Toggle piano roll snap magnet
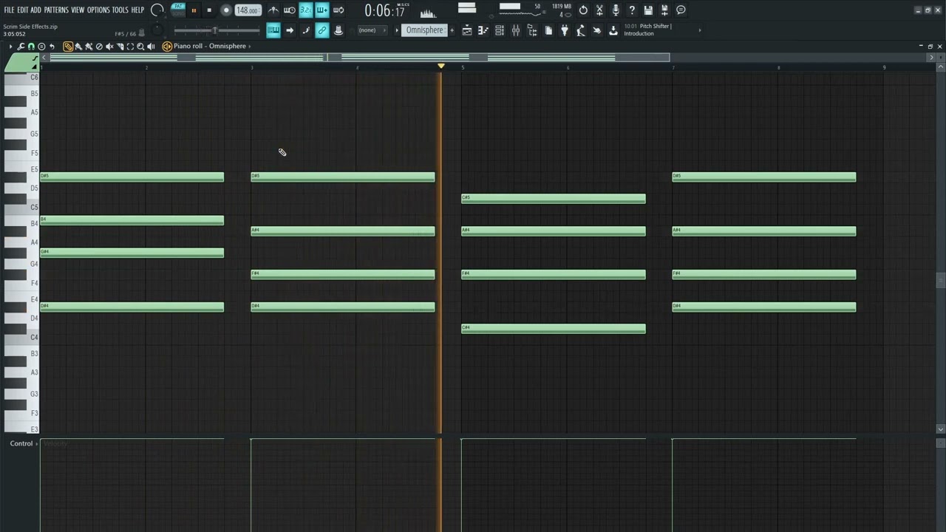 [x=31, y=46]
